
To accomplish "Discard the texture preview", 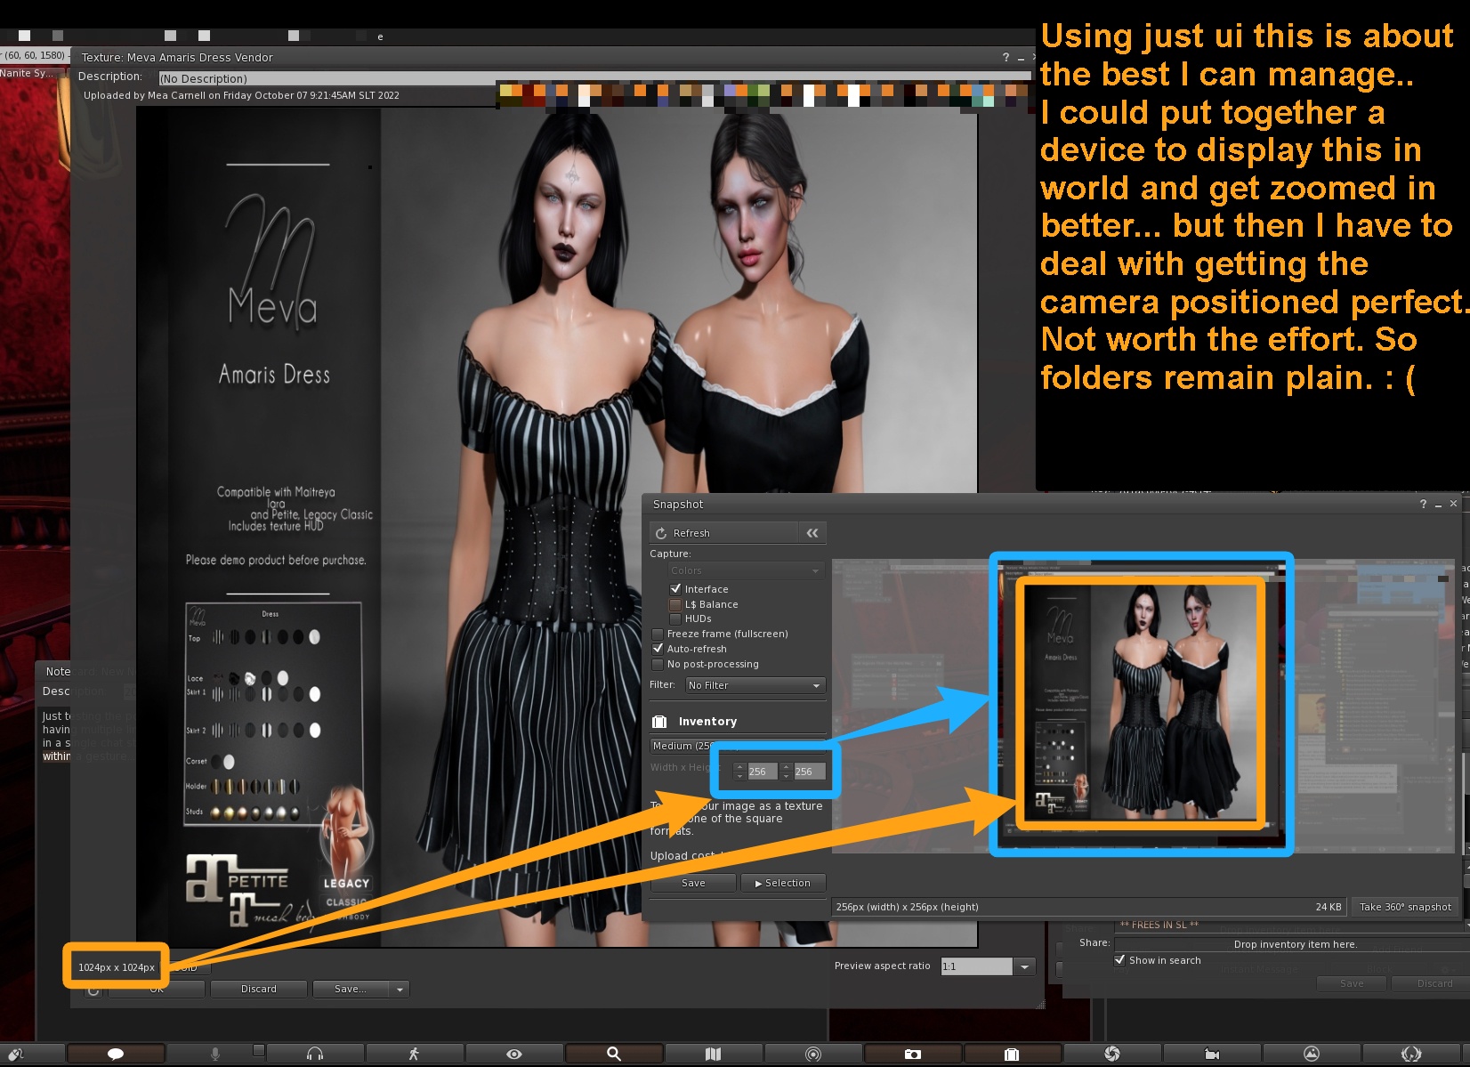I will (259, 990).
